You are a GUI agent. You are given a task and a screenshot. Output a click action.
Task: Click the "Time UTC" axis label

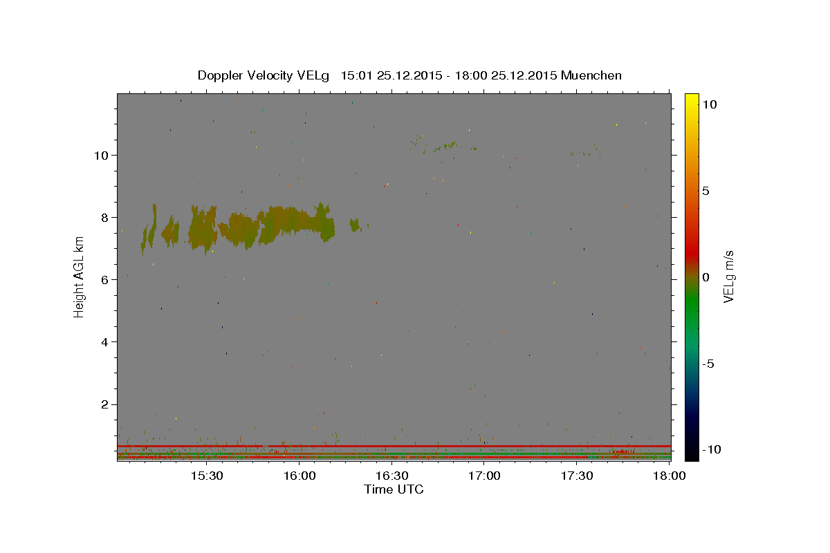394,489
